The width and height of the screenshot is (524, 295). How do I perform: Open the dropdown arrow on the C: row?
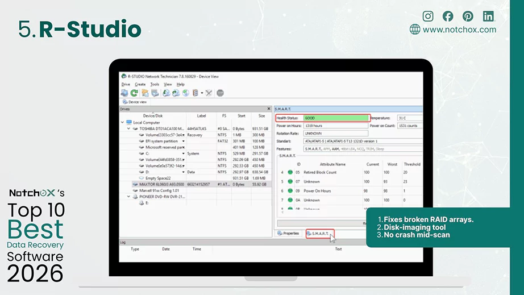pyautogui.click(x=183, y=153)
